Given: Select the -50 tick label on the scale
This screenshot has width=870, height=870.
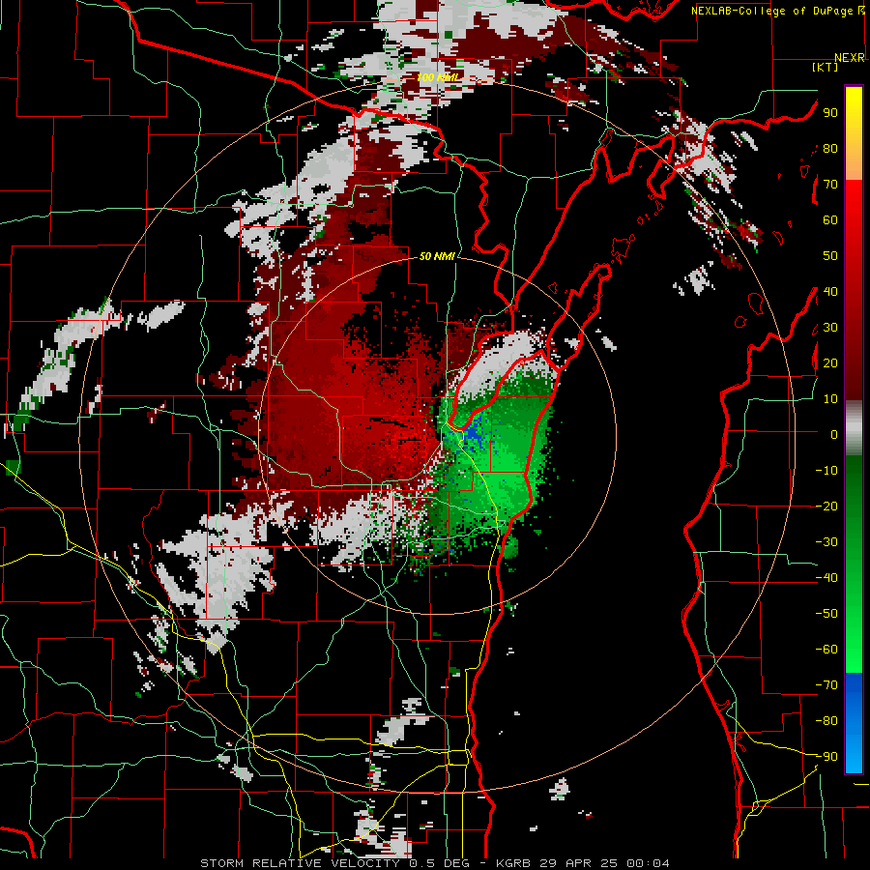Looking at the screenshot, I should [x=826, y=614].
